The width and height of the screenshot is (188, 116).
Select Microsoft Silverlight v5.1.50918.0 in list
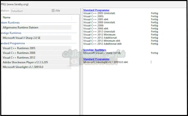tap(23, 67)
